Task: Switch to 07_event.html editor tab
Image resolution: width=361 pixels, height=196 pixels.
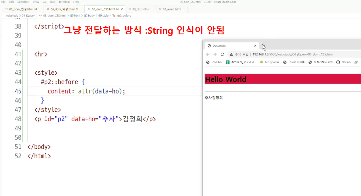Action: pos(172,9)
